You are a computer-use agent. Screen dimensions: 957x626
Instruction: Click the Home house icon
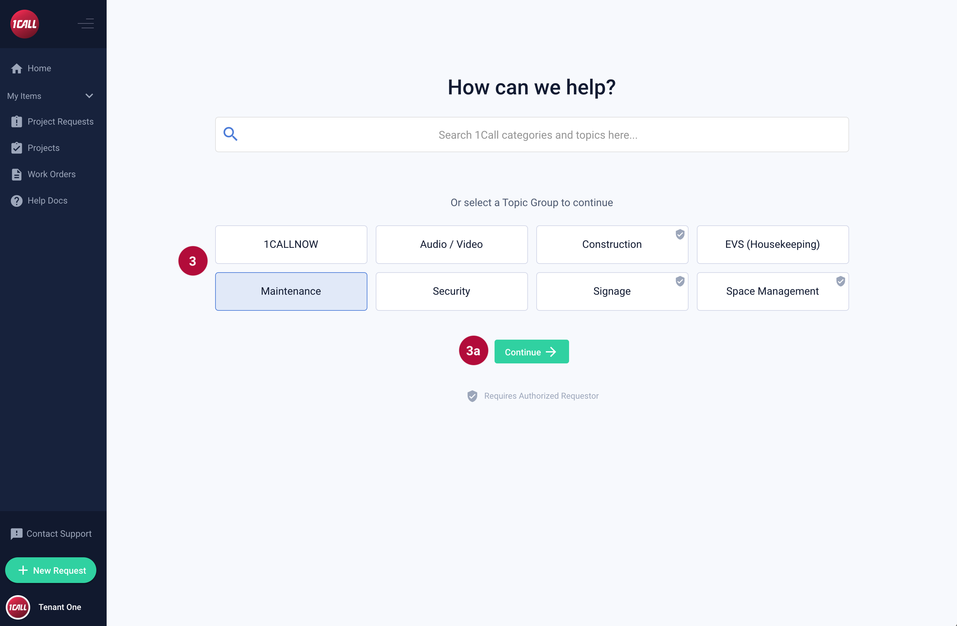click(16, 68)
